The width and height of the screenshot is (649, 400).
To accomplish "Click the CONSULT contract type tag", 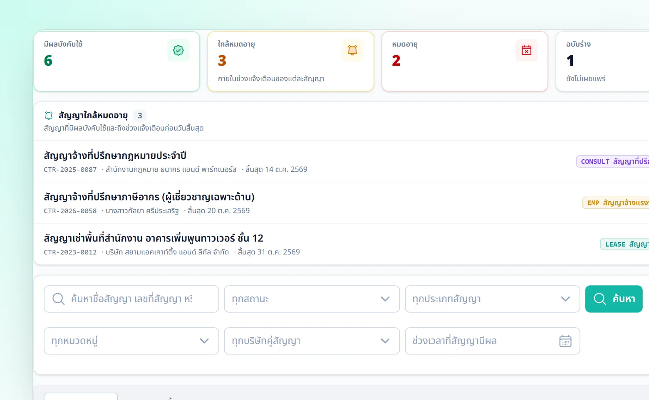I will [x=612, y=161].
